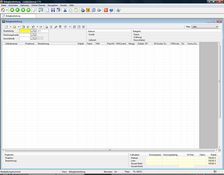Click the Rechnungskunde input field
This screenshot has height=175, width=224.
pyautogui.click(x=25, y=35)
